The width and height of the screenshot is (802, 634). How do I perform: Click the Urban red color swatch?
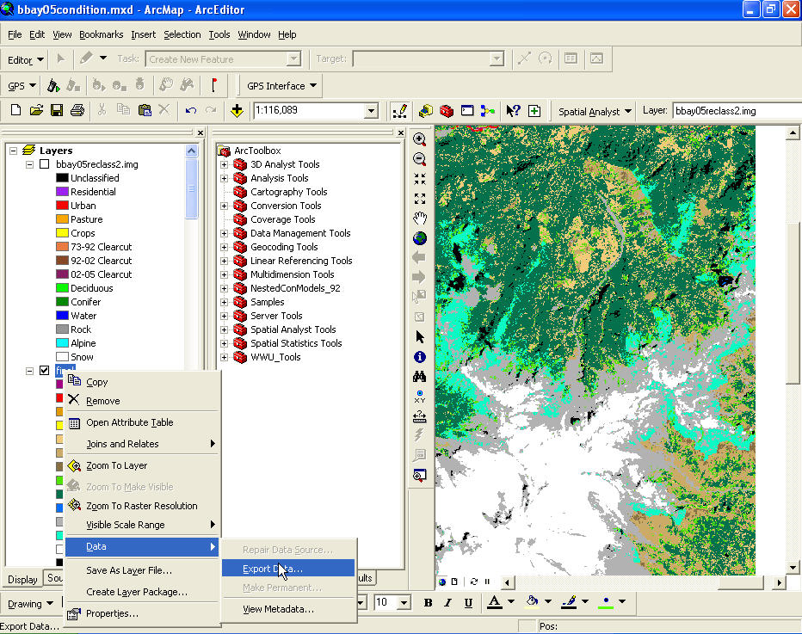[x=63, y=206]
